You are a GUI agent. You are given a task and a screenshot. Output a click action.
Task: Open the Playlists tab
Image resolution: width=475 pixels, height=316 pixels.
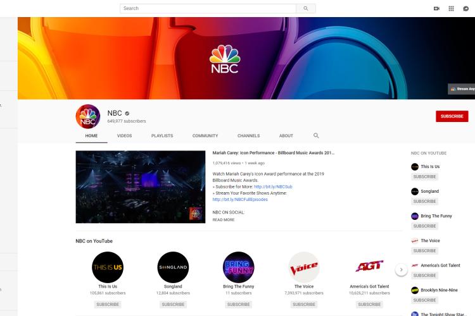pos(162,136)
